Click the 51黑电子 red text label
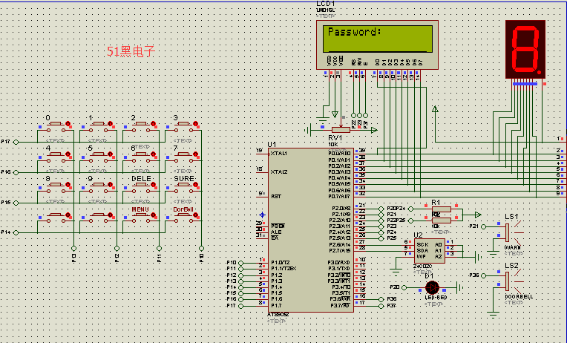The image size is (567, 343). point(131,51)
